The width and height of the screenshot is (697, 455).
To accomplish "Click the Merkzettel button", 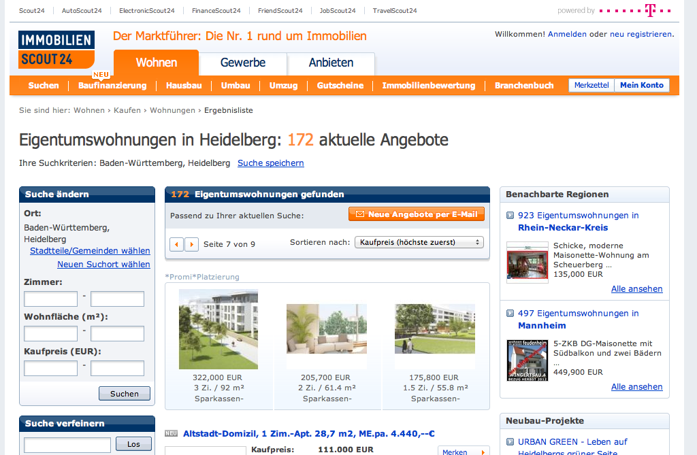I will [591, 85].
